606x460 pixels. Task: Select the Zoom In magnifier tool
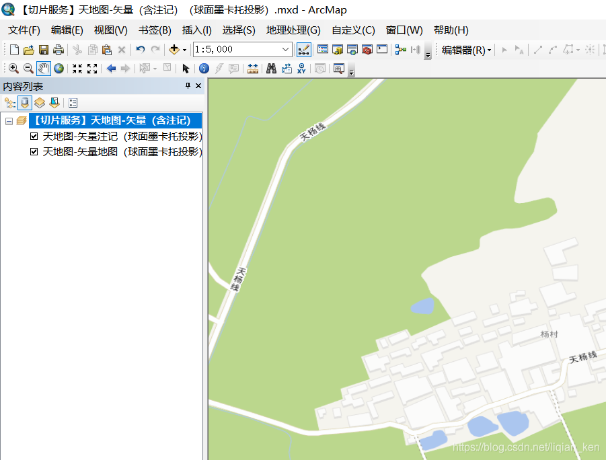pos(13,69)
